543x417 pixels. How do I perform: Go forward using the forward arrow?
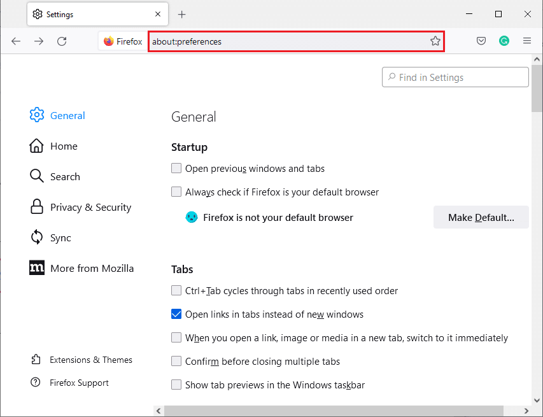click(x=39, y=41)
